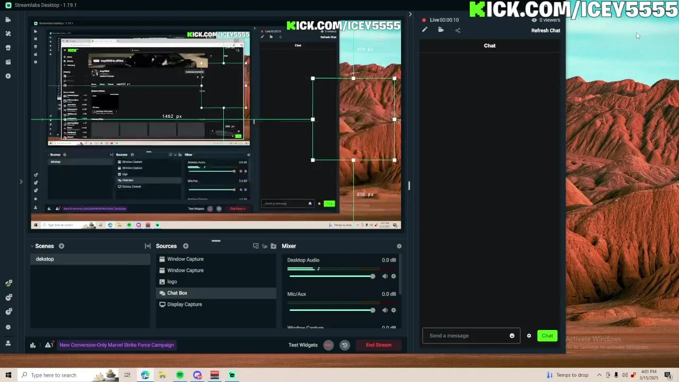Open the Marvel Strike Force Campaign notice

click(117, 345)
